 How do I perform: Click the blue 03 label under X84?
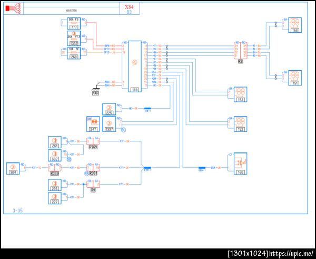[129, 12]
